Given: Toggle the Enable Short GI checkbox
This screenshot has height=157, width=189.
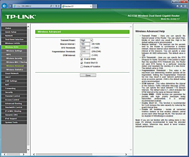Looking at the screenshot, I should (82, 63).
